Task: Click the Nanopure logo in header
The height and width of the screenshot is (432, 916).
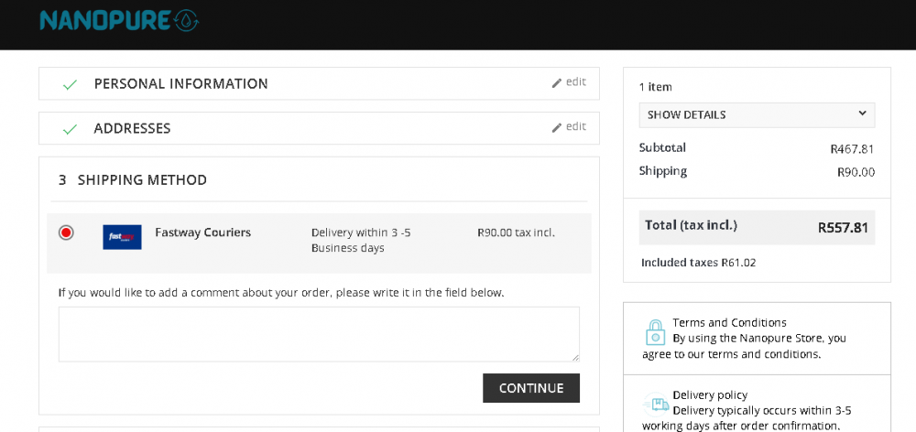Action: pos(118,20)
